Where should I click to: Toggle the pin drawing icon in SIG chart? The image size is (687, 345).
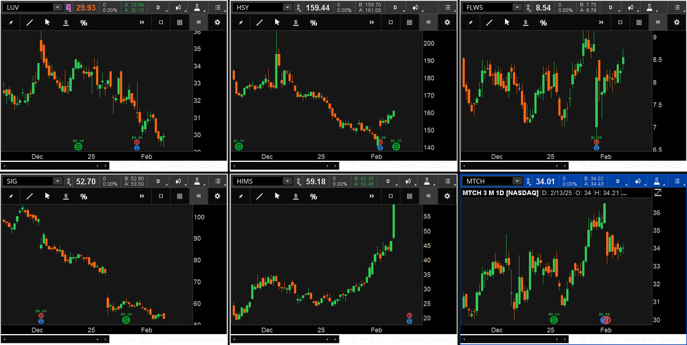coord(12,196)
